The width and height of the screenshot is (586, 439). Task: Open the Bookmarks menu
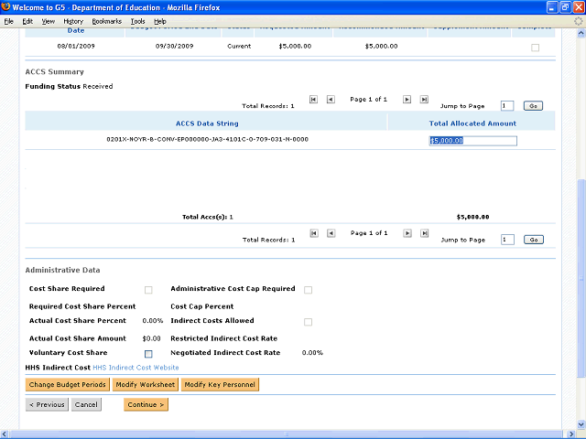pyautogui.click(x=106, y=21)
